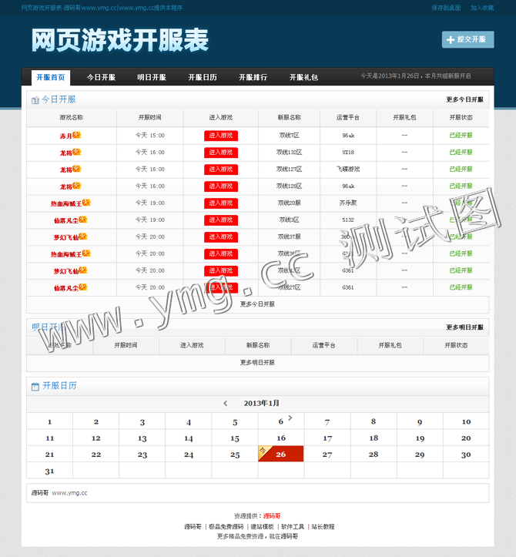The height and width of the screenshot is (557, 516).
Task: Open 更多今日开服 link in section header
Action: (464, 99)
